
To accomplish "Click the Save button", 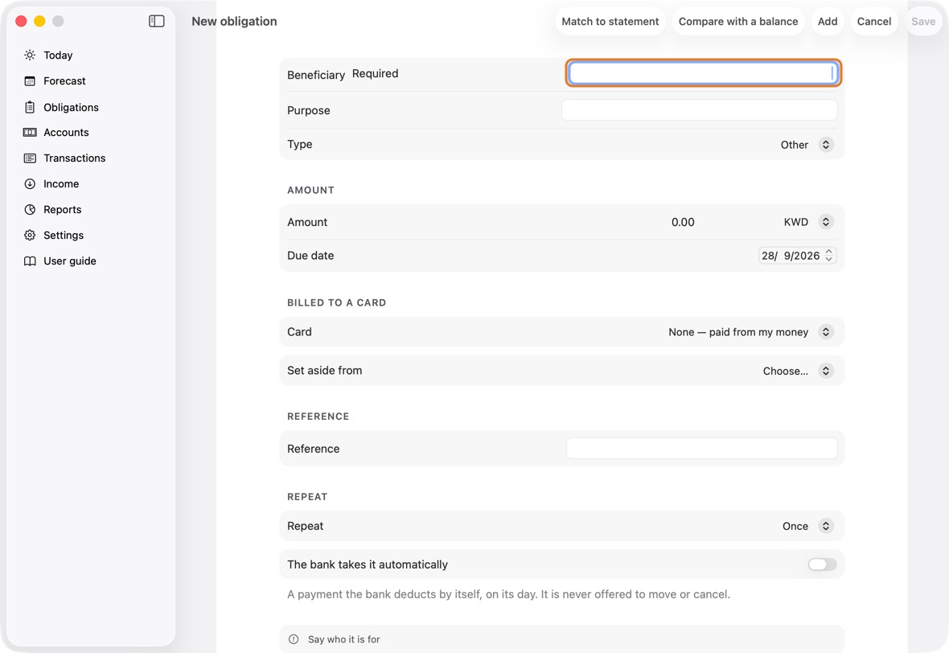I will (x=923, y=21).
